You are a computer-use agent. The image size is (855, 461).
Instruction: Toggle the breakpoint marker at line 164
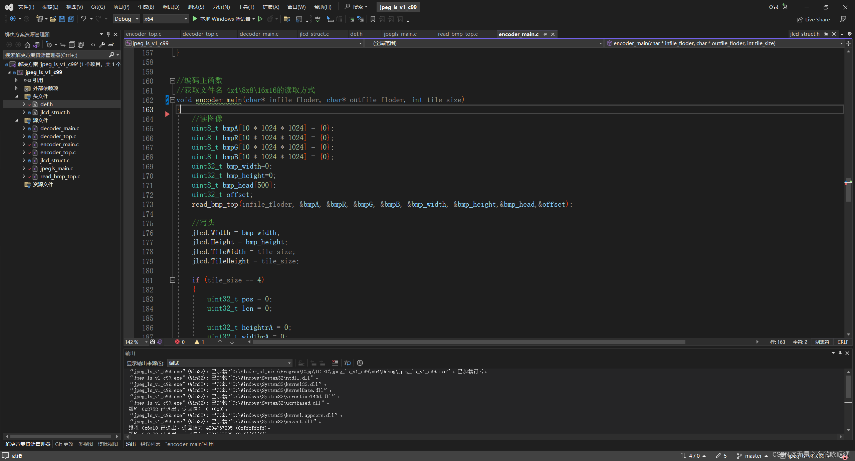coord(167,114)
